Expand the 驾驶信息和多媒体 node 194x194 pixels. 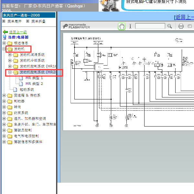pos(4,142)
